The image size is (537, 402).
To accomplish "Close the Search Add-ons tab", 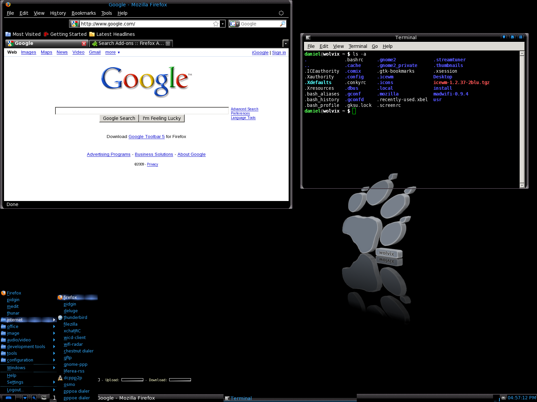I will 168,44.
